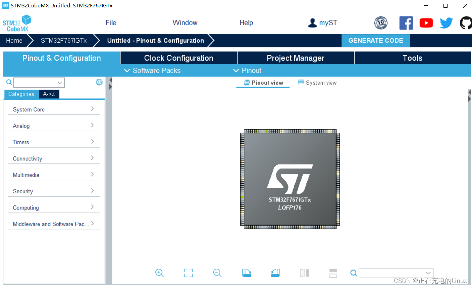The height and width of the screenshot is (287, 472).
Task: Switch to the Project Manager tab
Action: pos(296,58)
